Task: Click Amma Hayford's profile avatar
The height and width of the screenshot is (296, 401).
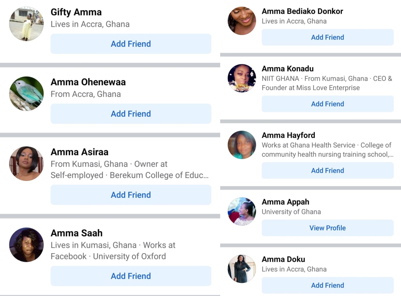Action: tap(242, 145)
